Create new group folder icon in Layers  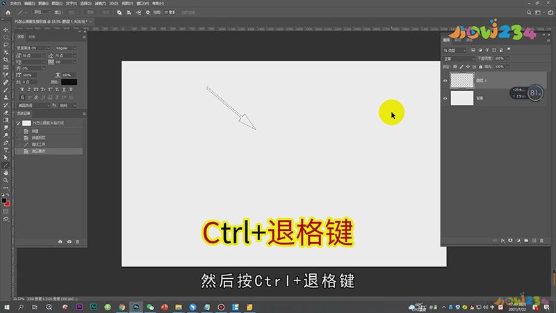click(x=526, y=241)
